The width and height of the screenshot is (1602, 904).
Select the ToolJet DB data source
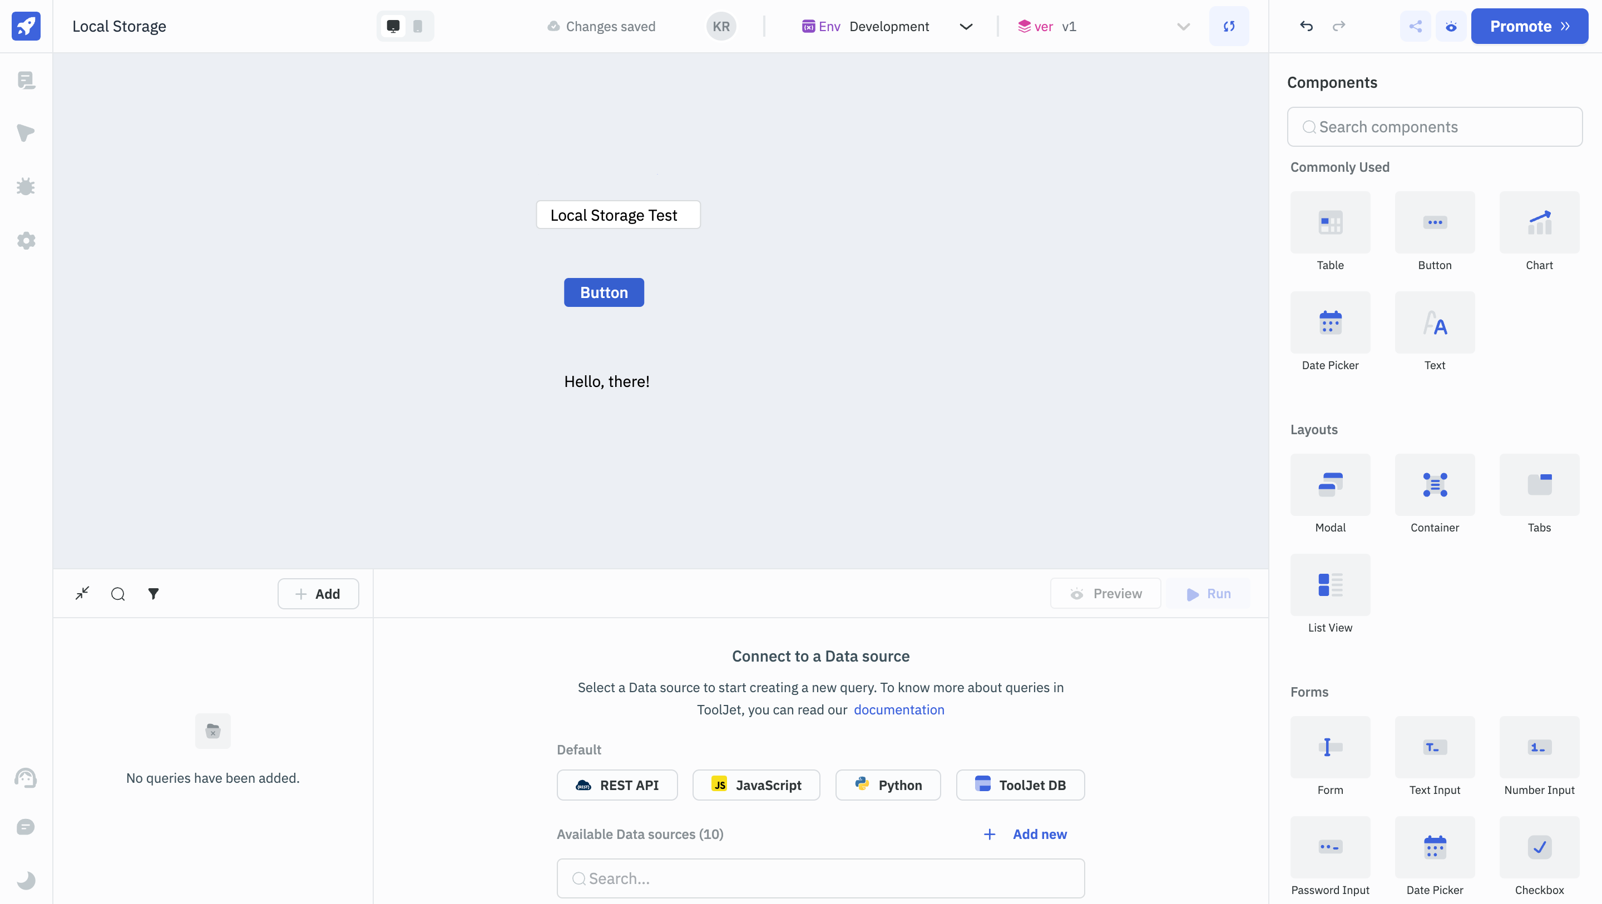[x=1020, y=785]
